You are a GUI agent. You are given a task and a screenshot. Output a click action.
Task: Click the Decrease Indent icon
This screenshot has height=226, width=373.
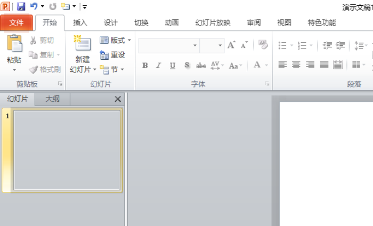[x=327, y=46]
